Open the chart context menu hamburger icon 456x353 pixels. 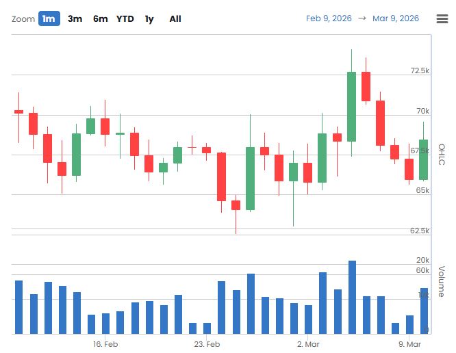coord(442,18)
